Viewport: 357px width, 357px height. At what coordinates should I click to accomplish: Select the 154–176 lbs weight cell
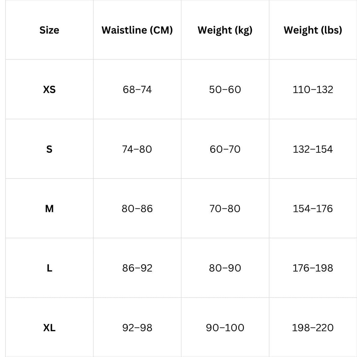coord(313,208)
